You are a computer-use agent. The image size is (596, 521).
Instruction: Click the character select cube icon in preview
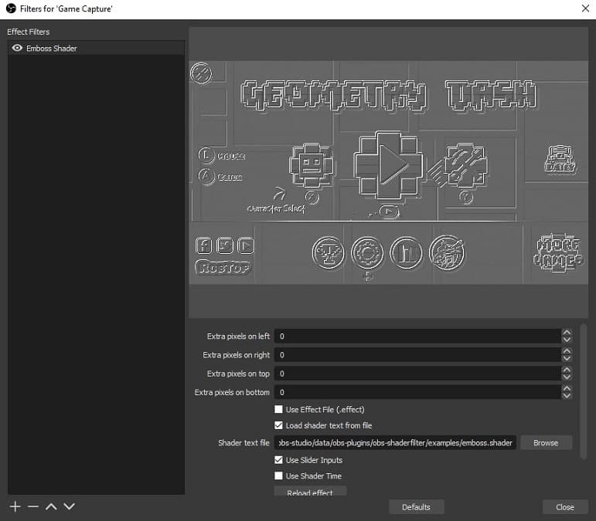click(x=312, y=165)
